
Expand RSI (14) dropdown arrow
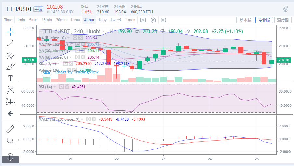pos(55,87)
